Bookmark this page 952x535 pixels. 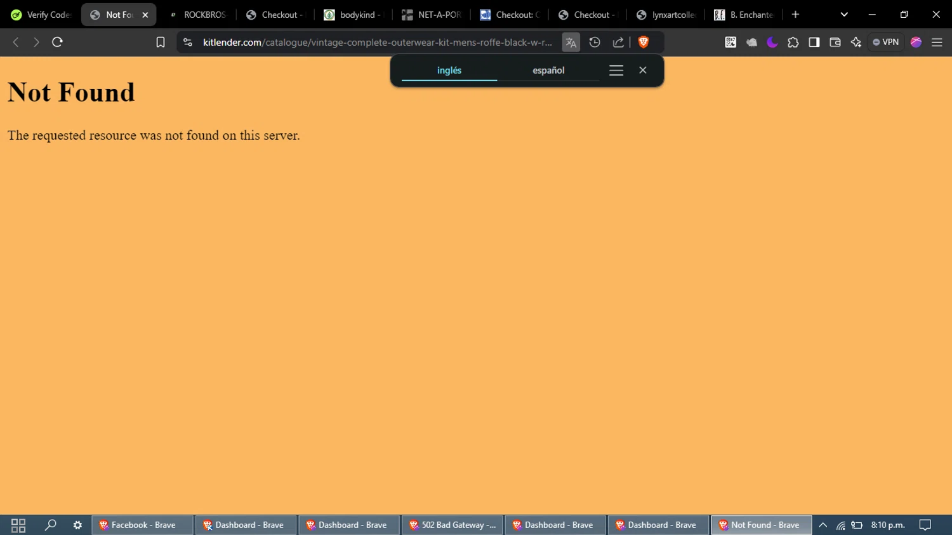(161, 42)
